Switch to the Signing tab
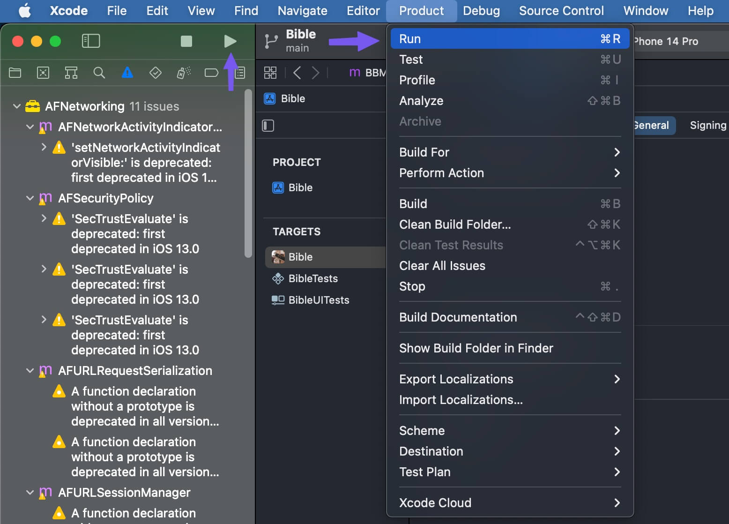 click(x=707, y=125)
